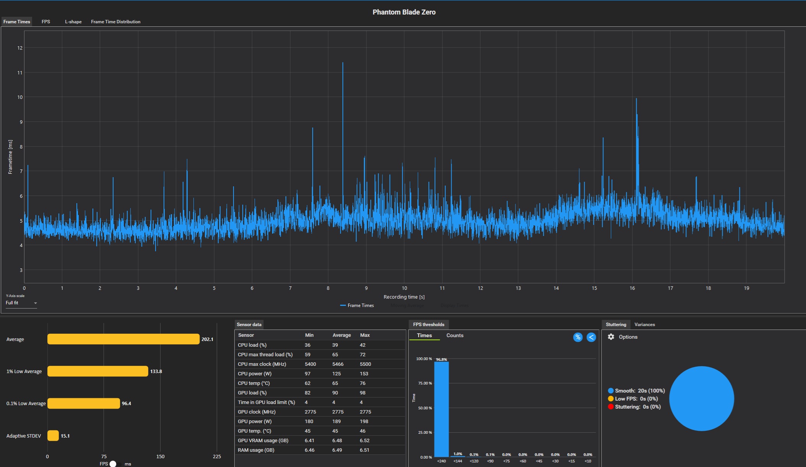
Task: Toggle the percent display button in thresholds
Action: tap(578, 337)
